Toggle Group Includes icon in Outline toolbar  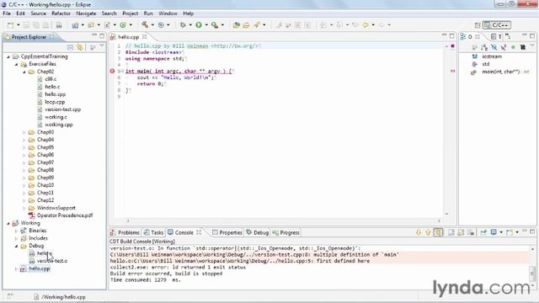click(523, 47)
